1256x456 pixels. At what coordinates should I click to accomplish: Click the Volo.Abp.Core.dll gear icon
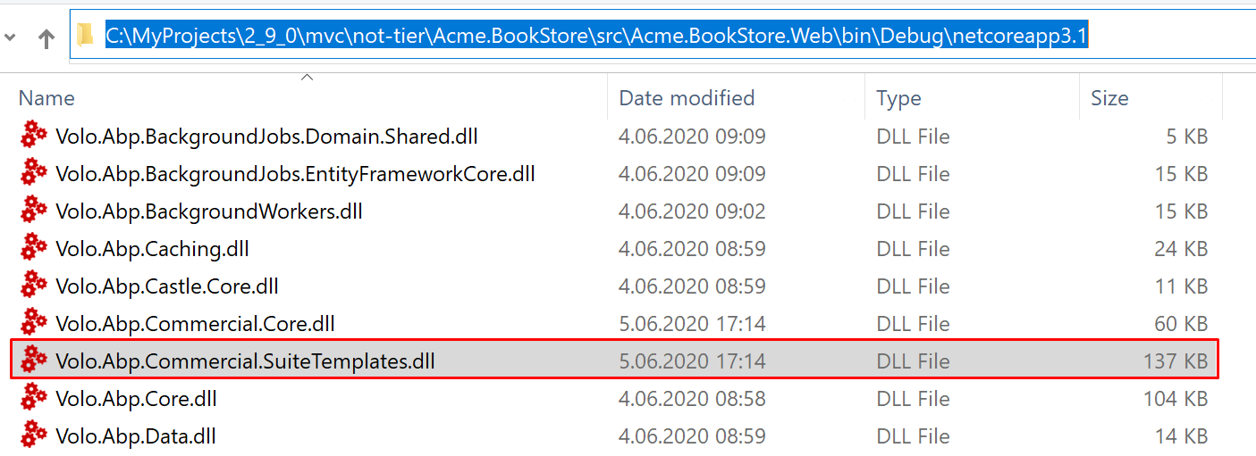point(34,398)
